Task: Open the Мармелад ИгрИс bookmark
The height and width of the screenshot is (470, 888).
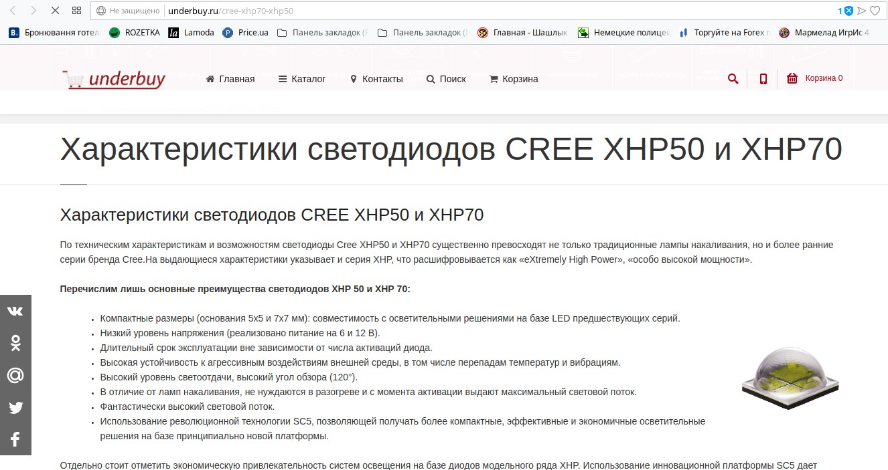Action: (824, 32)
